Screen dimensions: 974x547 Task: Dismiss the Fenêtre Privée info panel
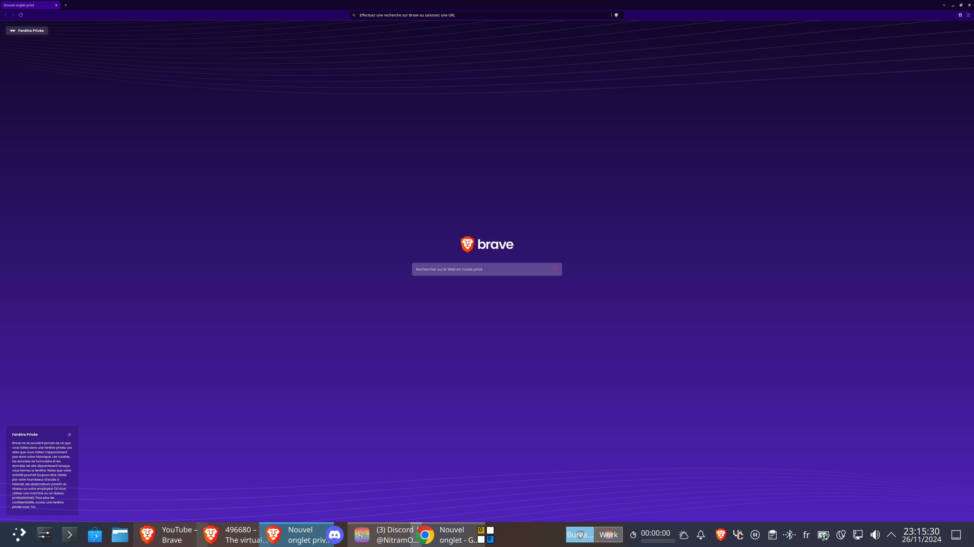tap(69, 435)
